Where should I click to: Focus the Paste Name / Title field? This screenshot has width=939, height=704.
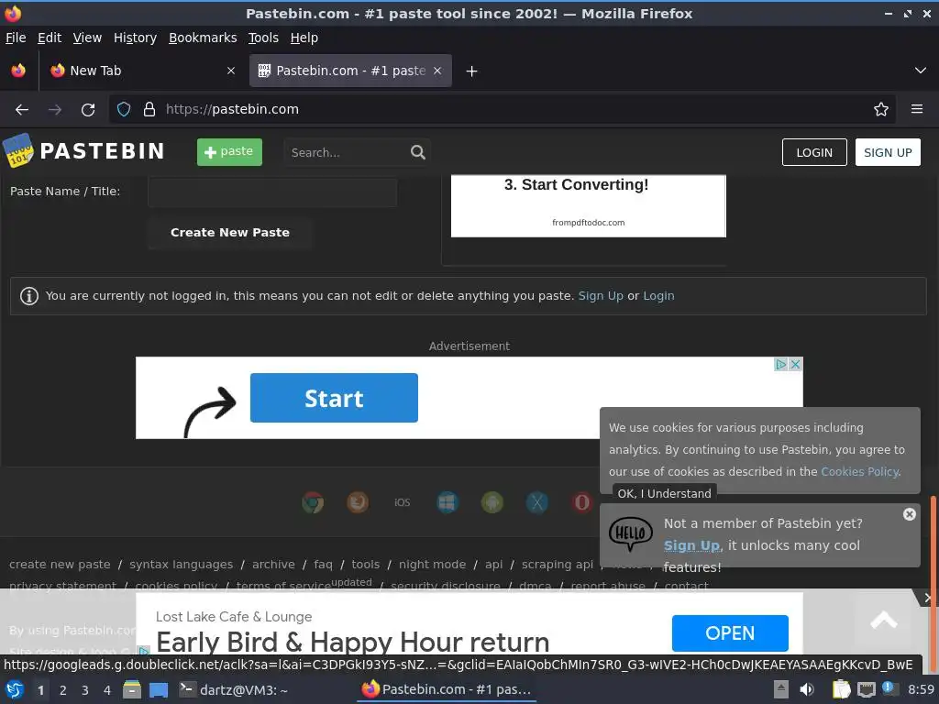(x=272, y=192)
